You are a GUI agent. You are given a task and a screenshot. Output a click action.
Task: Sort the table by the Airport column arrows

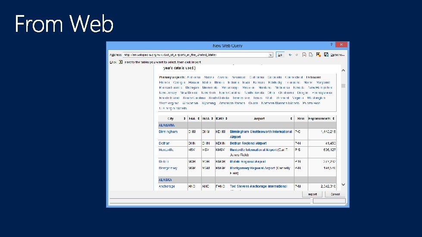click(291, 119)
